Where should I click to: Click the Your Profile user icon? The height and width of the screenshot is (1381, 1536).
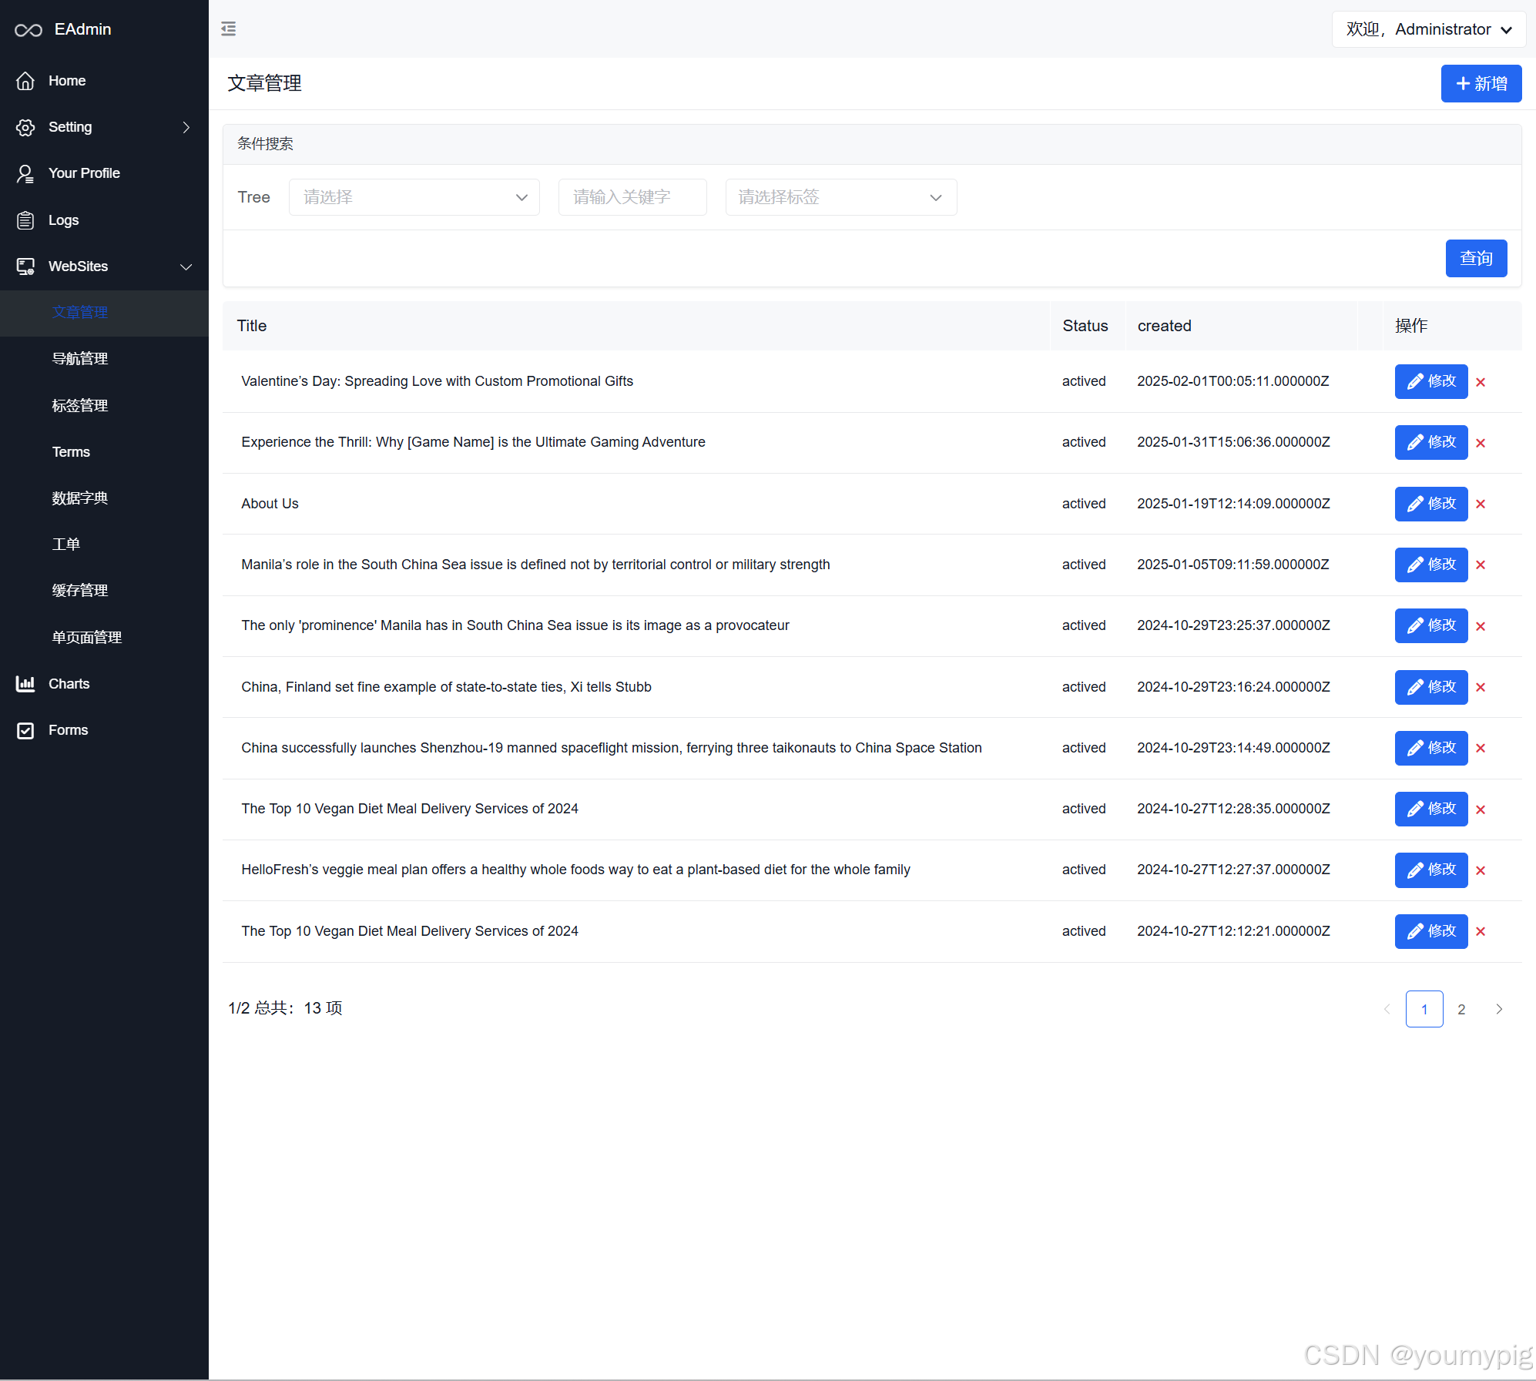(x=25, y=174)
